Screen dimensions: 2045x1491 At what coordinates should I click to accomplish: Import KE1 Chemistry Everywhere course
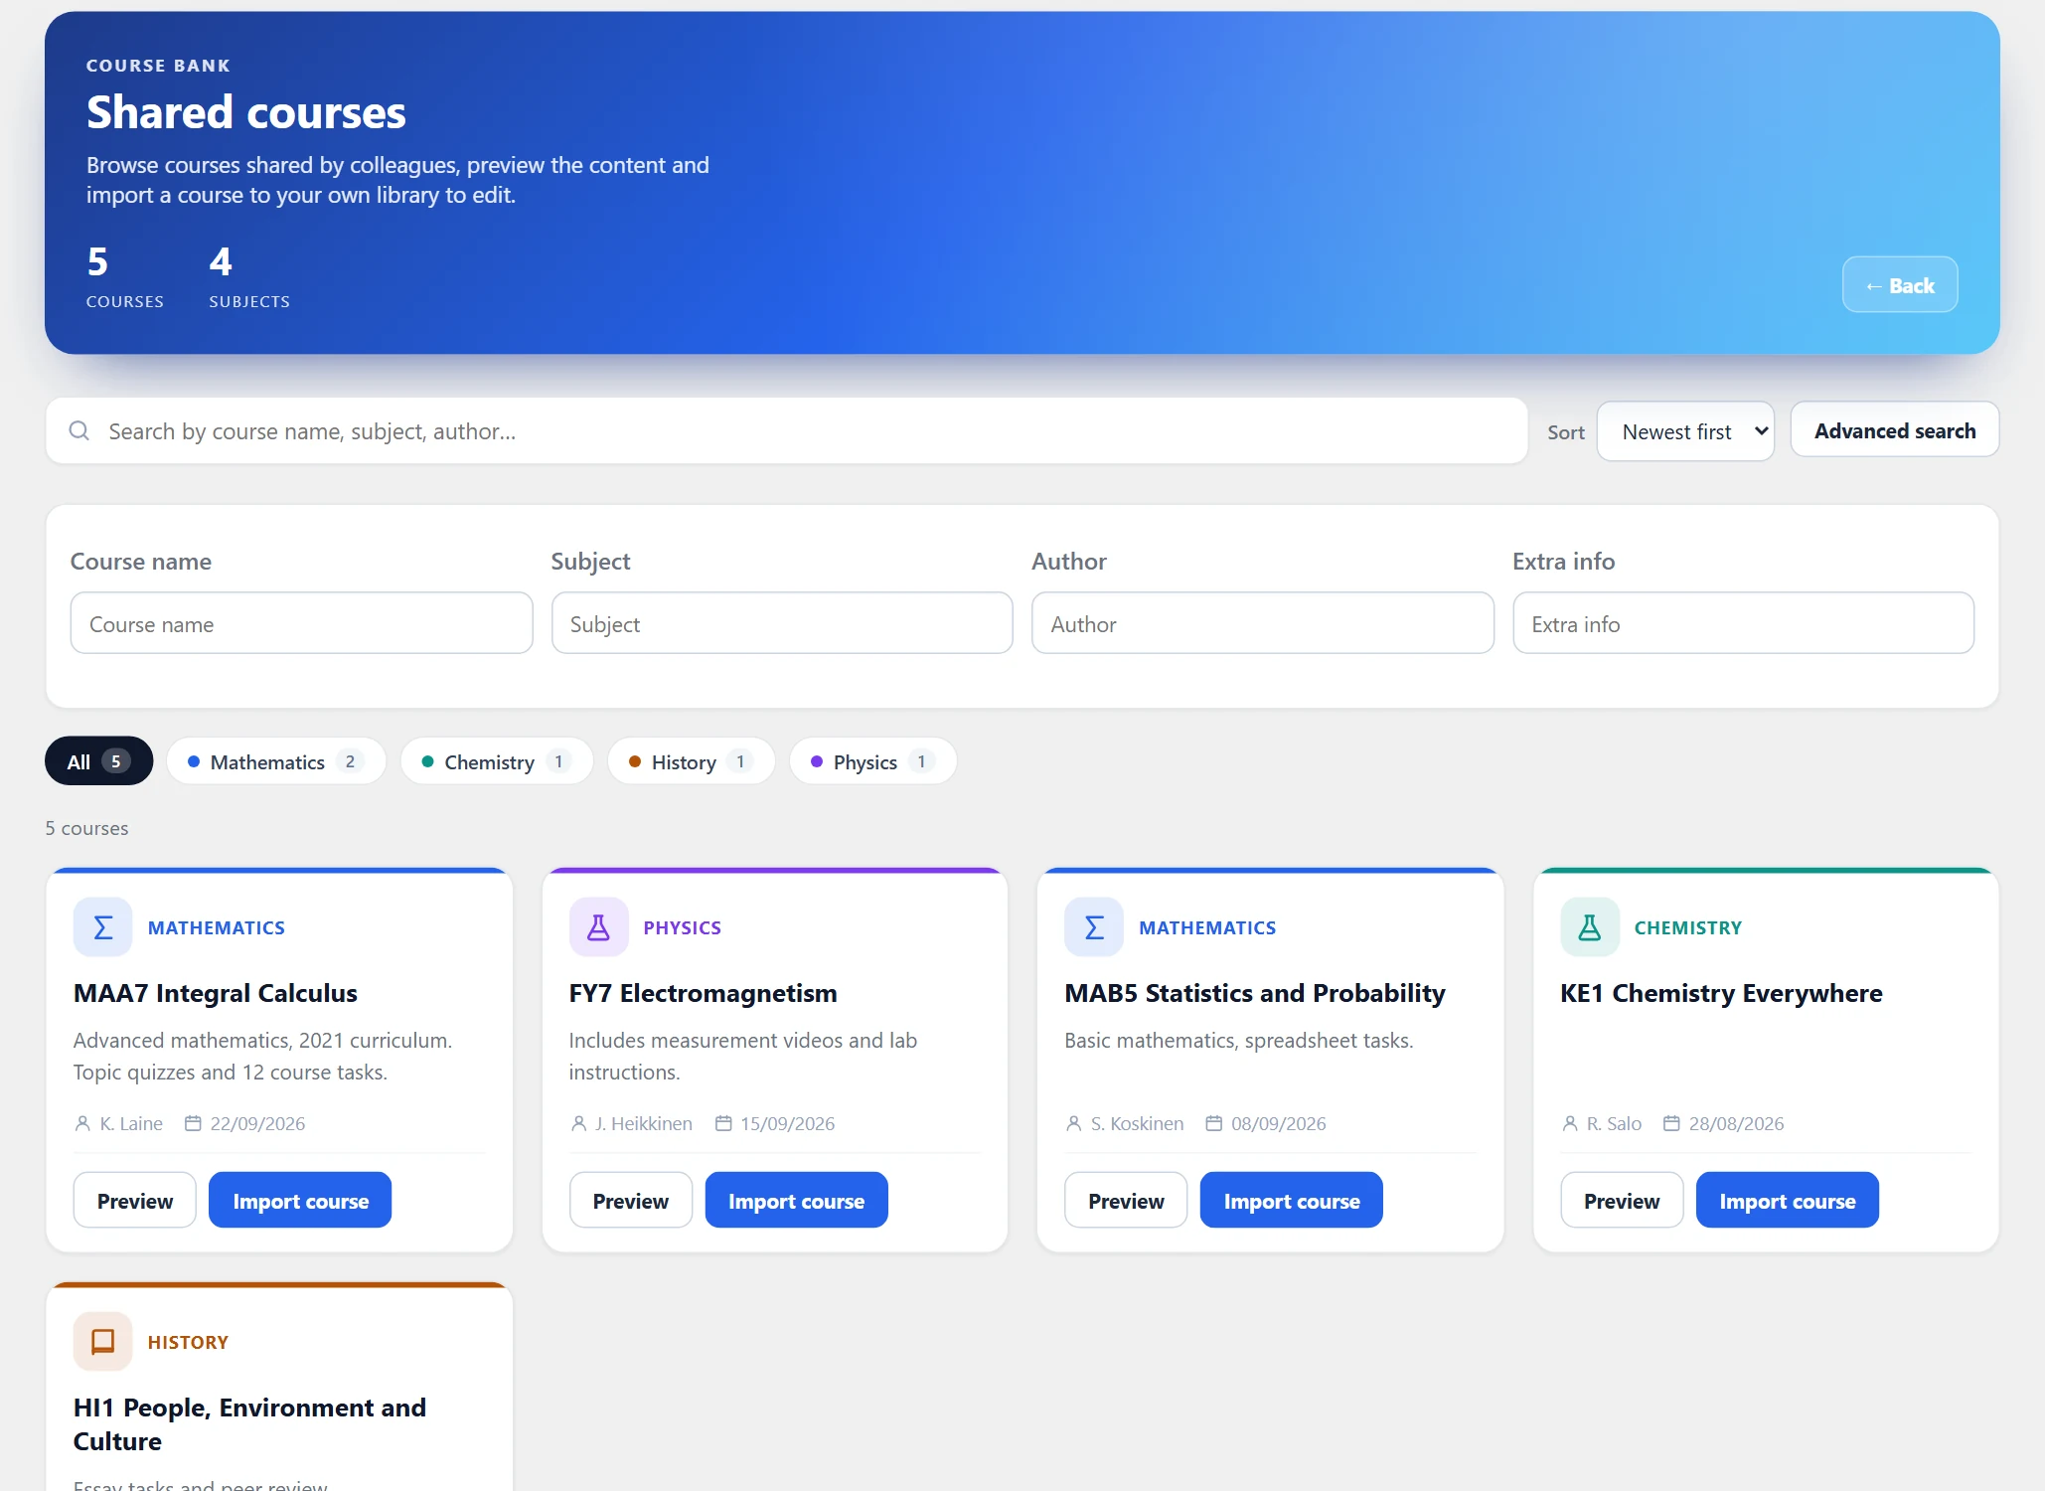click(1787, 1201)
